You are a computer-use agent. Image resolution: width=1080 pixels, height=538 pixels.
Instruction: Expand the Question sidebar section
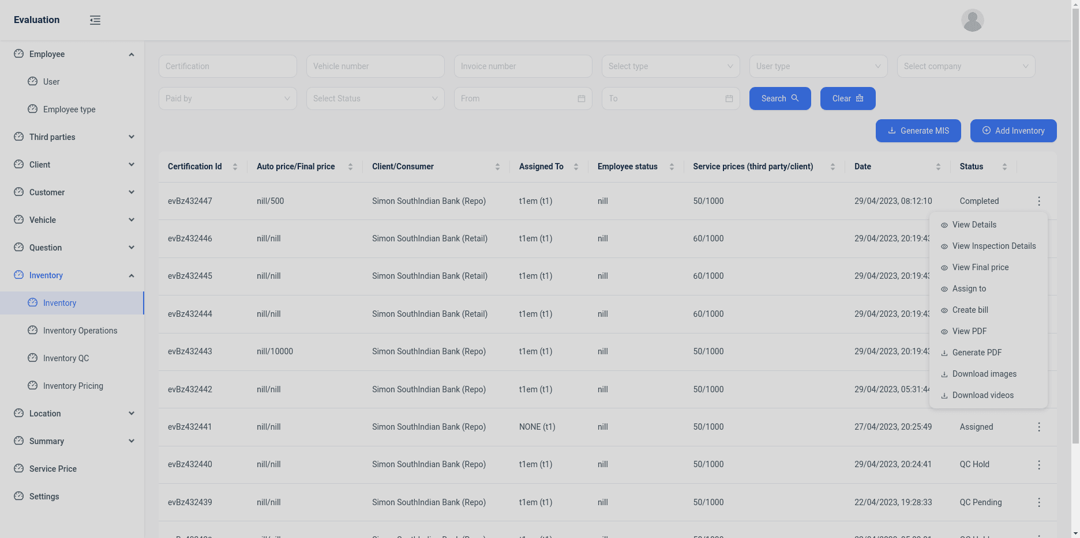point(132,248)
